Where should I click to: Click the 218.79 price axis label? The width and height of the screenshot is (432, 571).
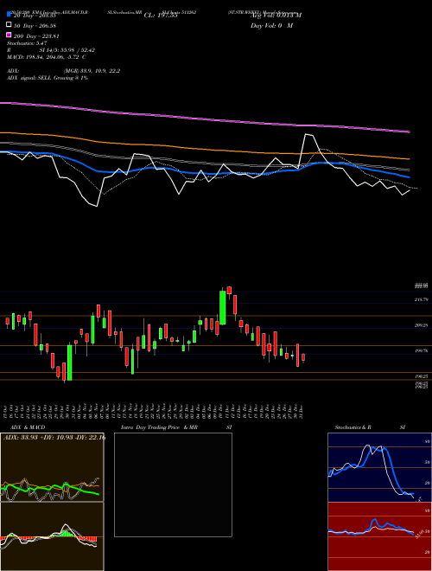coord(422,299)
